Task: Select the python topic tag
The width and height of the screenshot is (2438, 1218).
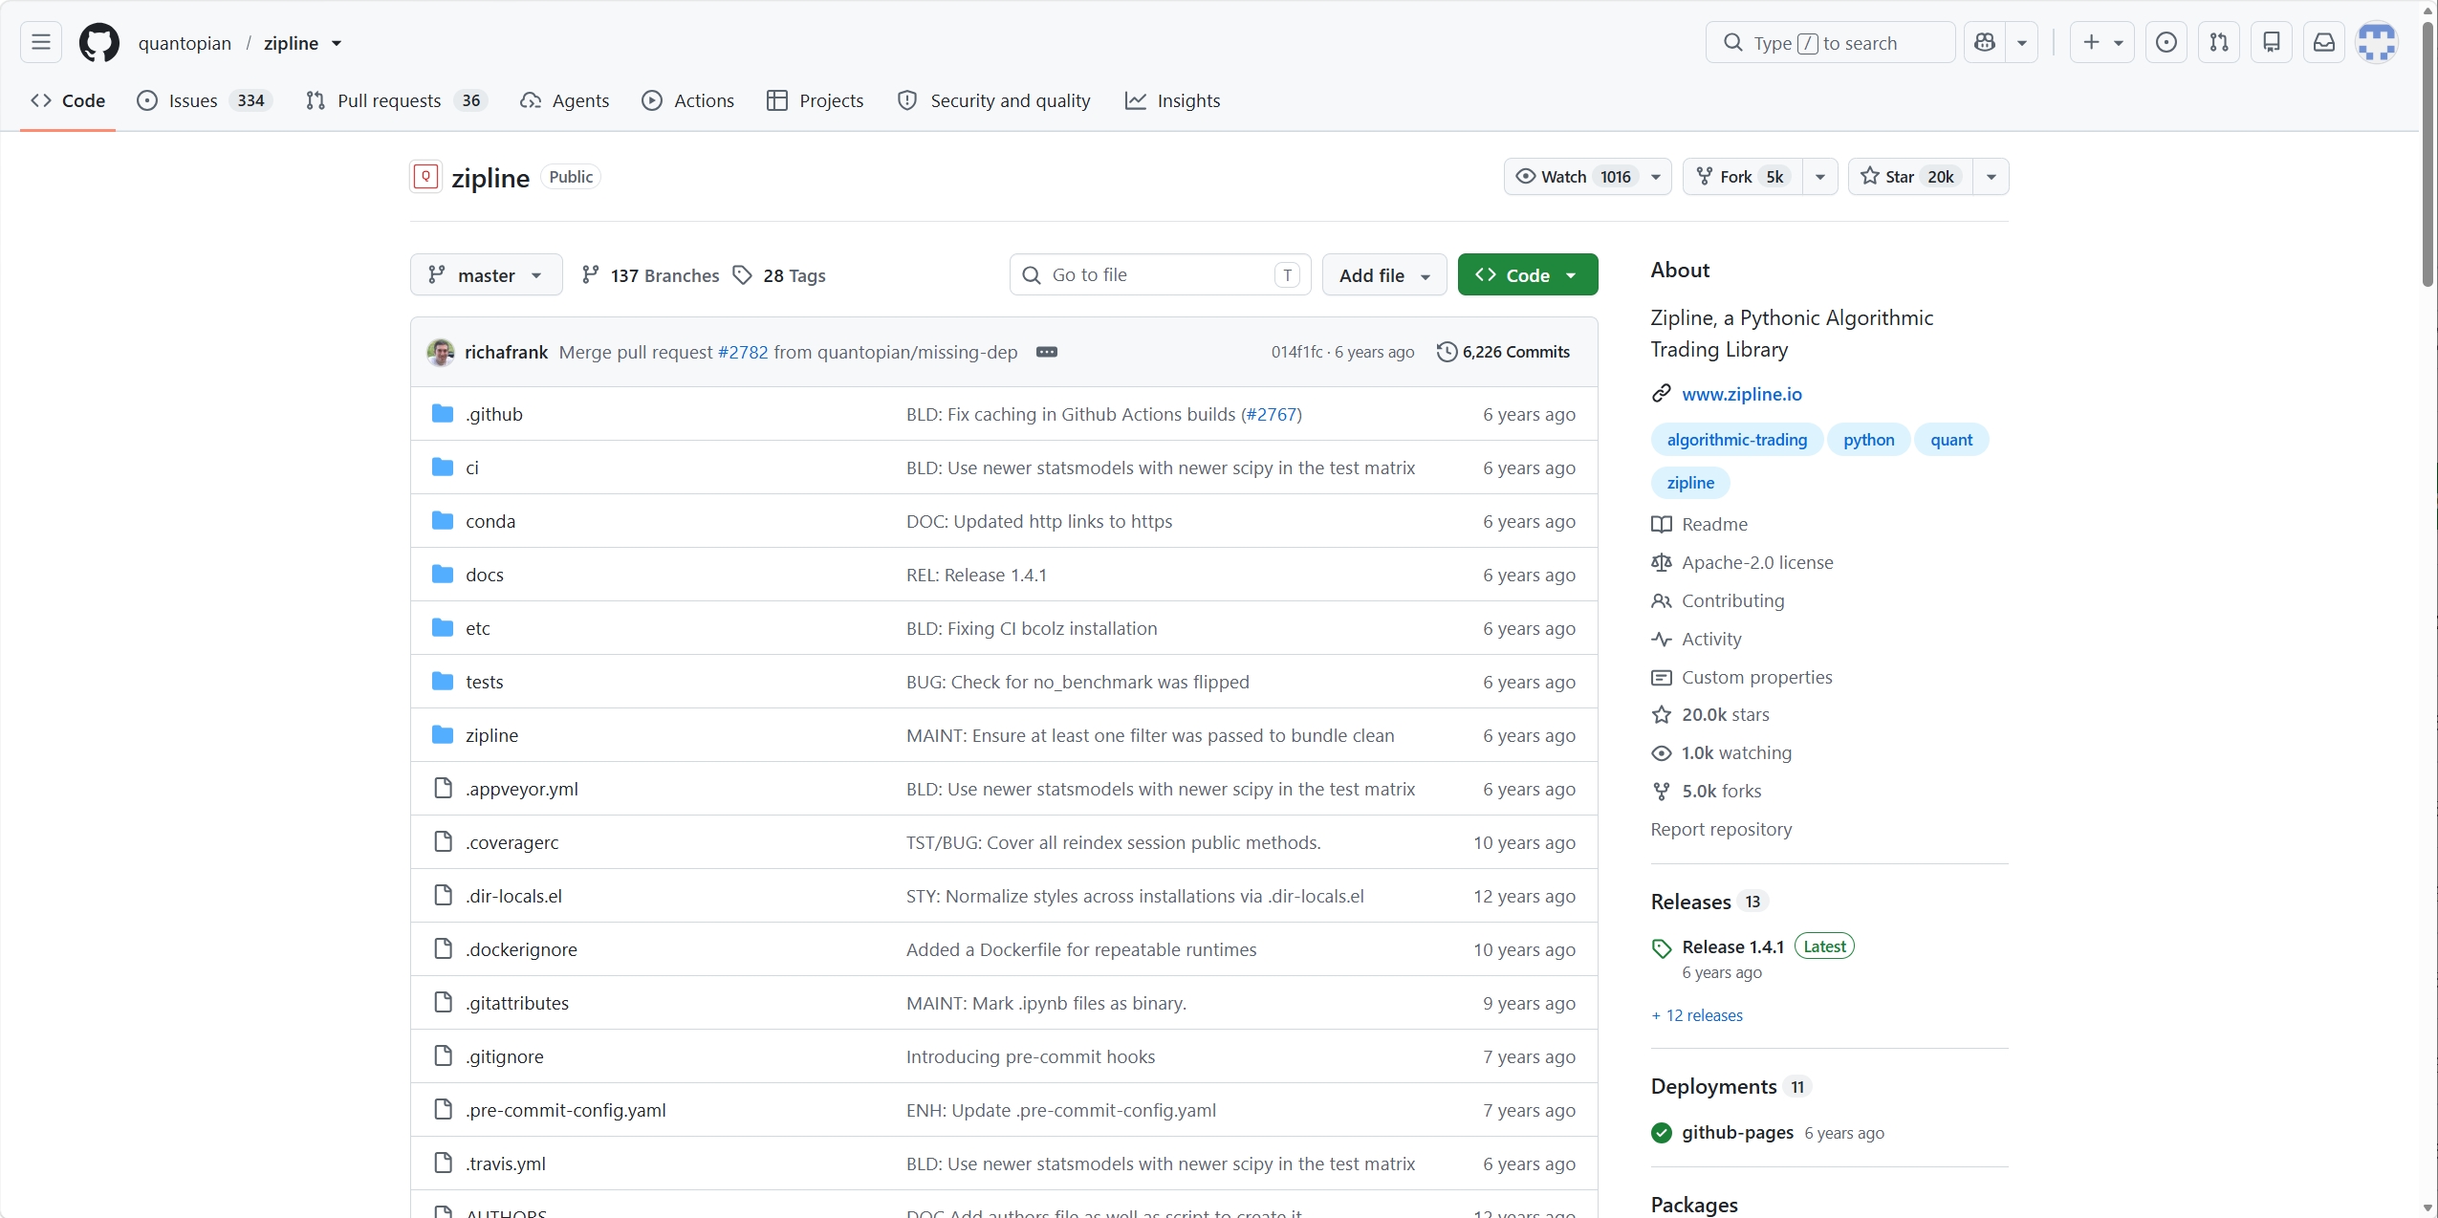Action: pos(1868,440)
